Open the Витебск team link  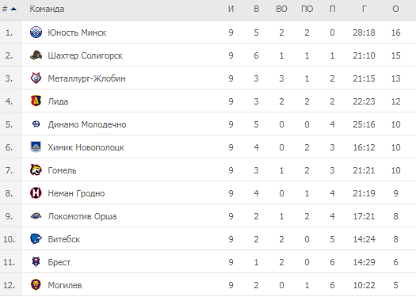[64, 239]
